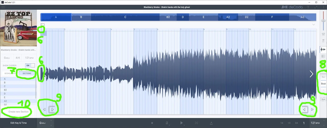Click the help question mark icon
Viewport: 327px width, 128px height.
click(308, 7)
